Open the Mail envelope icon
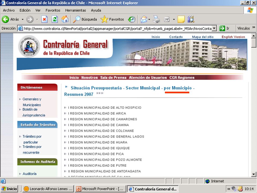 (144, 19)
